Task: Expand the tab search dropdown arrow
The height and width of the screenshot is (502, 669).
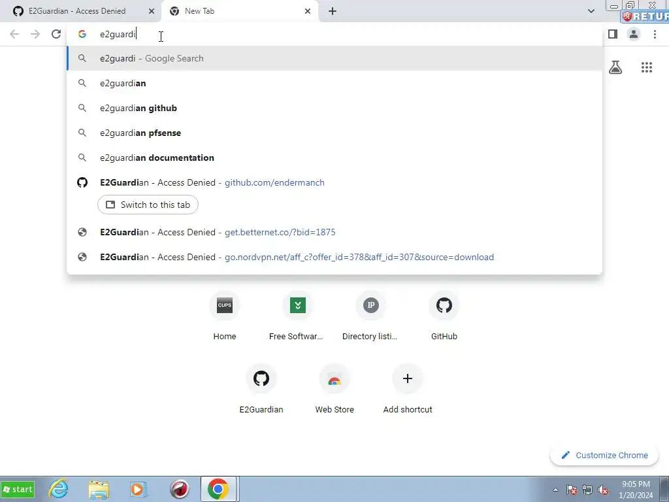Action: (x=591, y=11)
